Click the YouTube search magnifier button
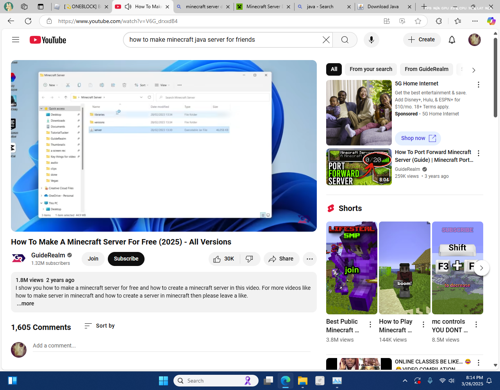This screenshot has width=500, height=390. point(345,40)
